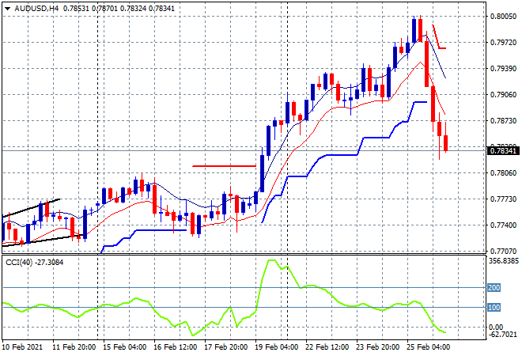Select the CCI(40) -27.3084 indicator label
The image size is (522, 356).
click(x=34, y=263)
